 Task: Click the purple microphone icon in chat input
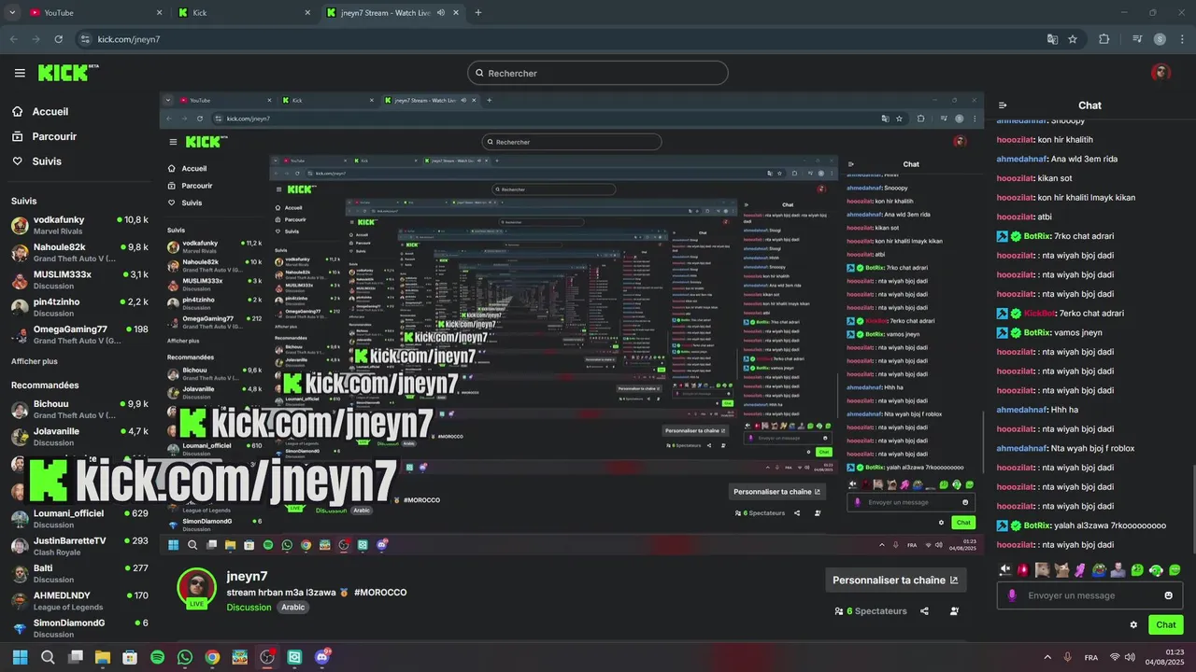click(x=1012, y=595)
